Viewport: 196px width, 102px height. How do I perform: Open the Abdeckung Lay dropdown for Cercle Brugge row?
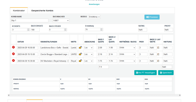[x=89, y=54]
